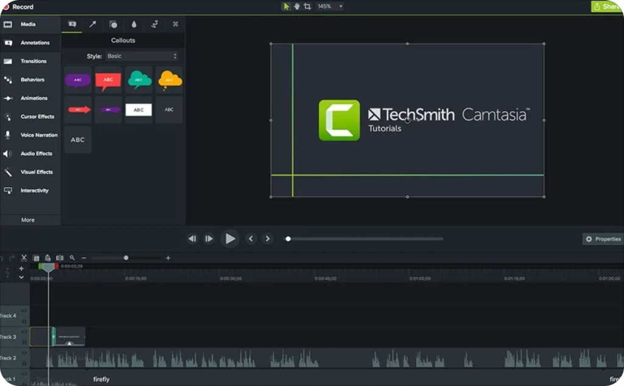The image size is (624, 386).
Task: Open the Annotations panel
Action: pyautogui.click(x=30, y=43)
